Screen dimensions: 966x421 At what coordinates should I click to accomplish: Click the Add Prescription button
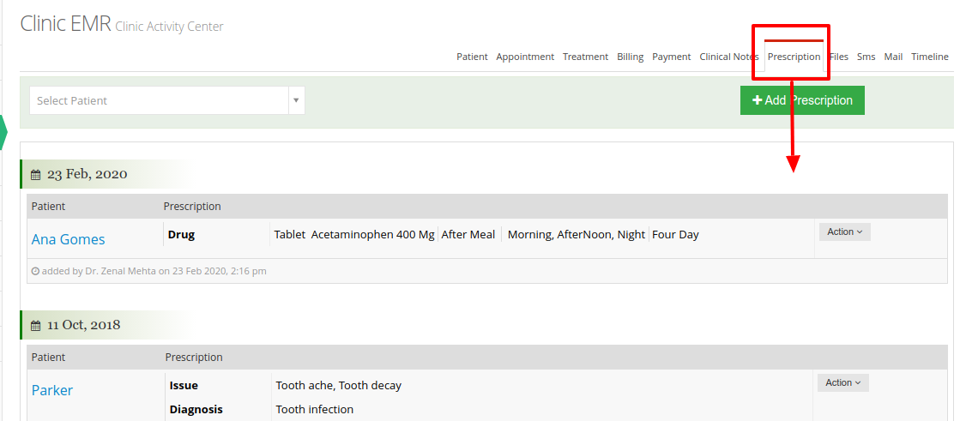coord(802,100)
